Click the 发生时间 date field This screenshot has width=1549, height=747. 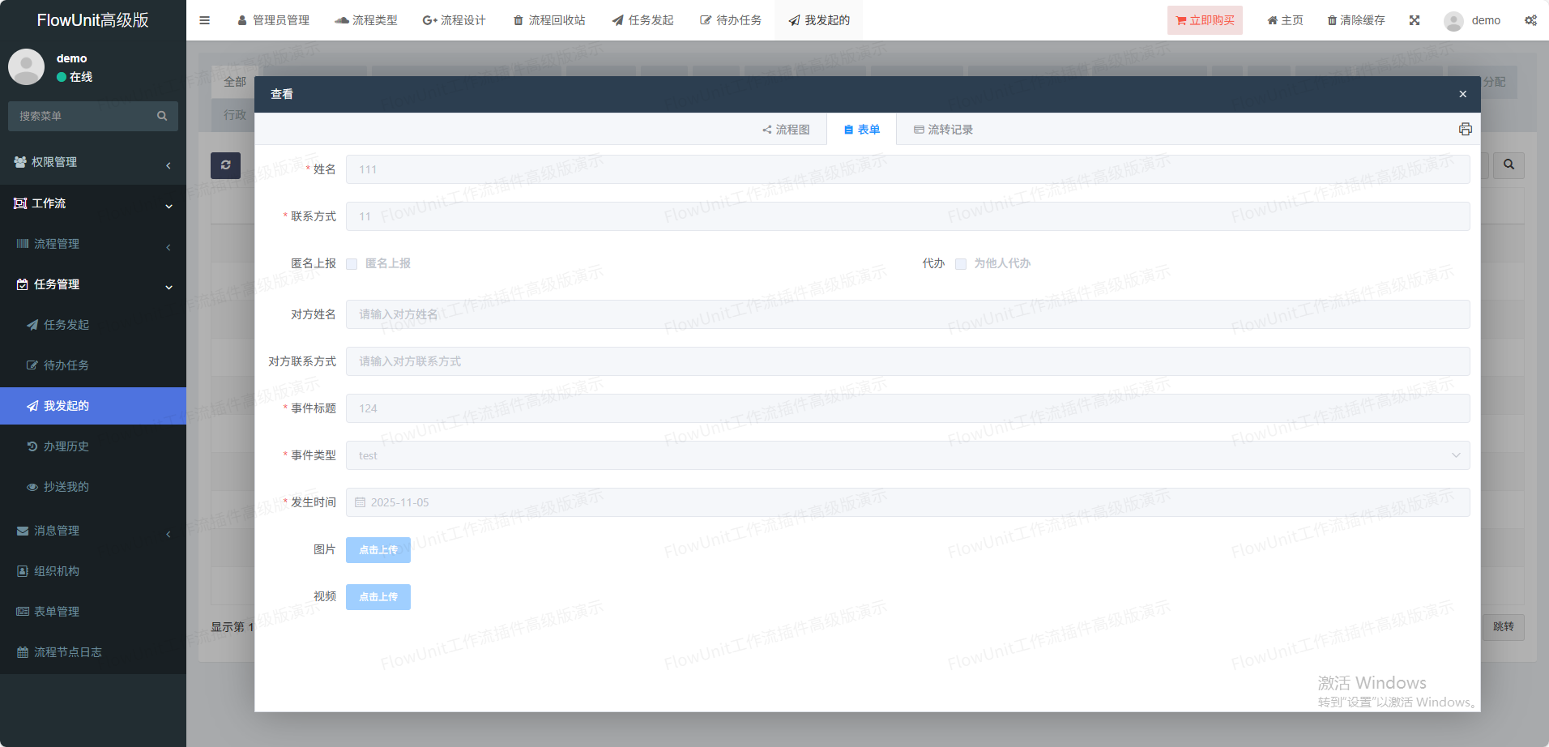(907, 502)
